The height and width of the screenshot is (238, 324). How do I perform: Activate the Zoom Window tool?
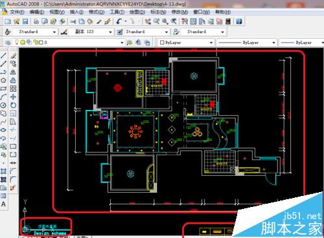coord(165,21)
